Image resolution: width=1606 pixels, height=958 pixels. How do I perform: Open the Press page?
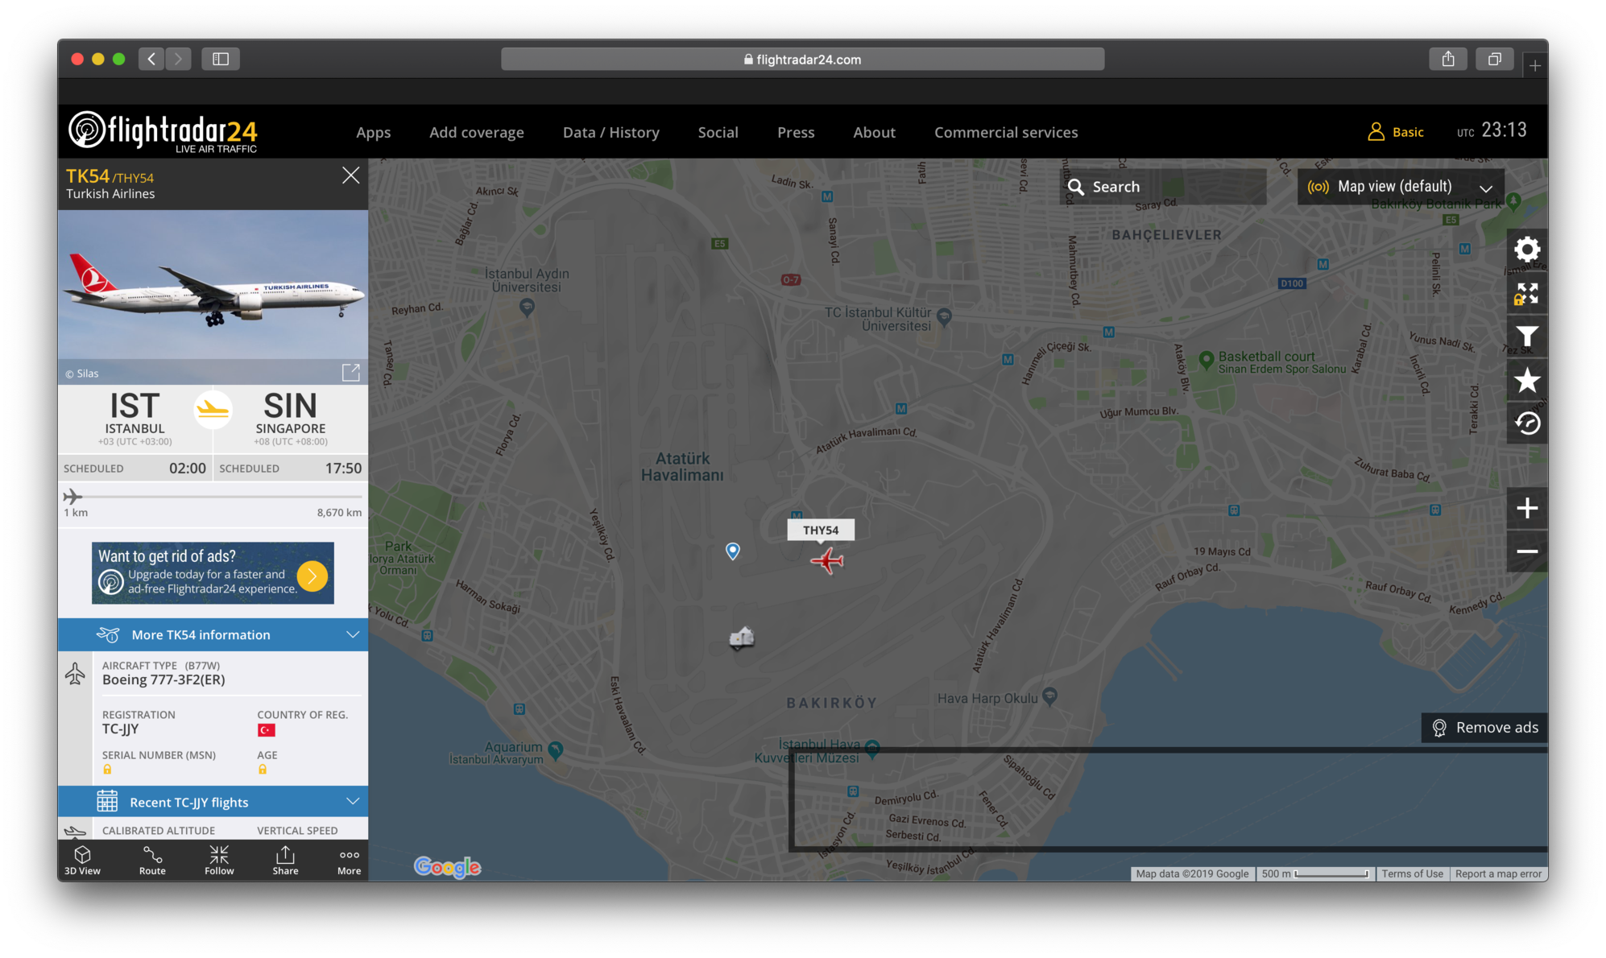click(x=796, y=132)
